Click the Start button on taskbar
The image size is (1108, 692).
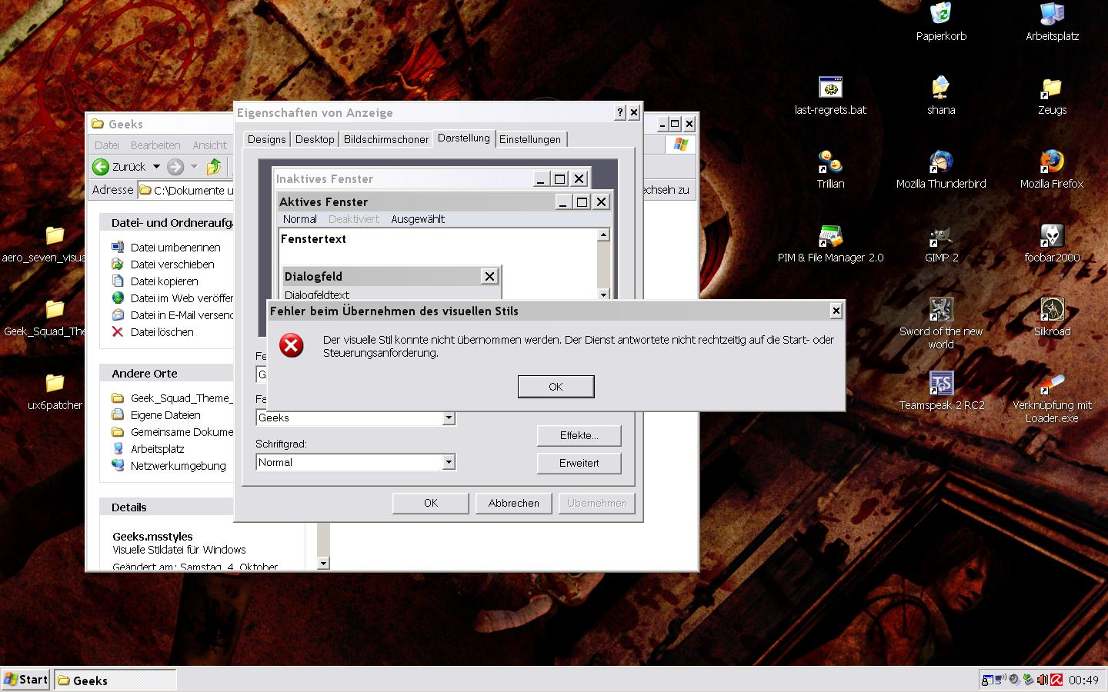27,680
